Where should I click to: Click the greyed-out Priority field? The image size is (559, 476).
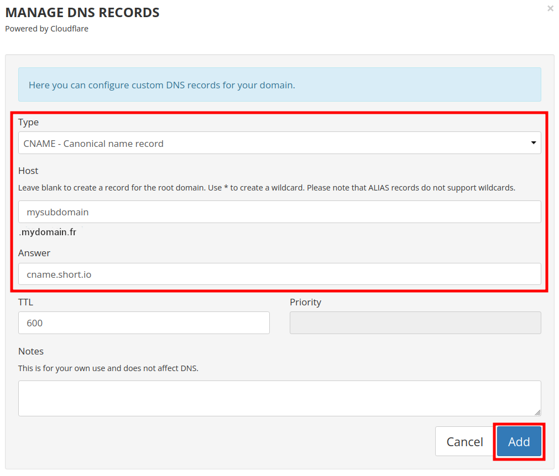(415, 323)
